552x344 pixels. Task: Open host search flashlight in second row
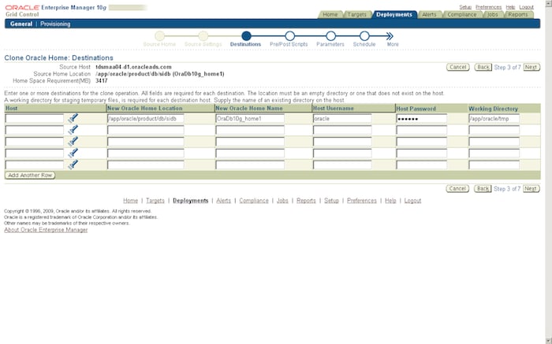pyautogui.click(x=73, y=130)
